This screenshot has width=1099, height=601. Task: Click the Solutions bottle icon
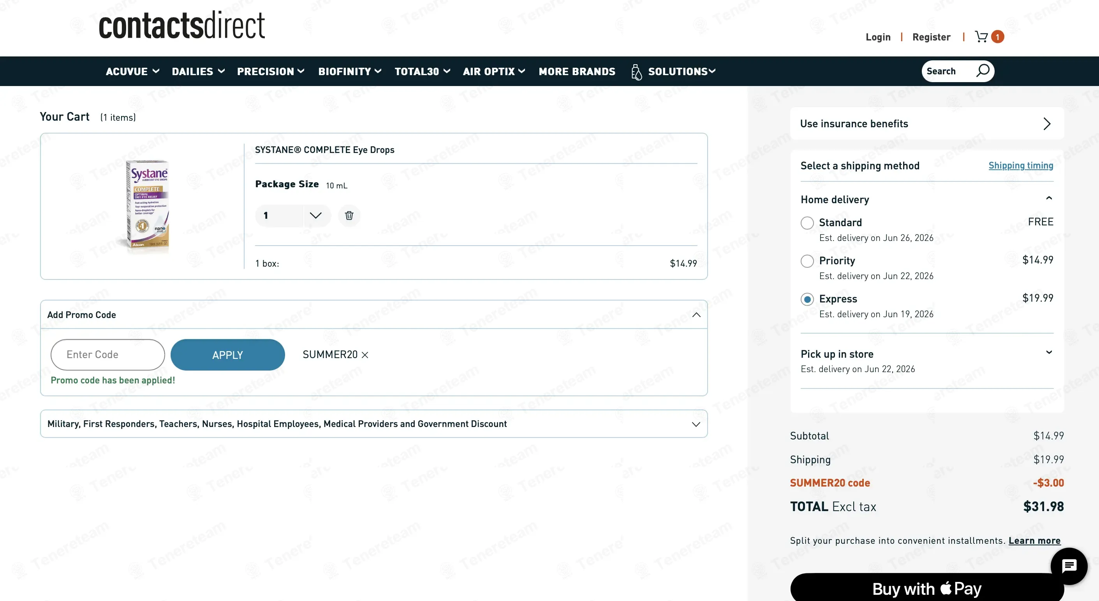coord(636,72)
